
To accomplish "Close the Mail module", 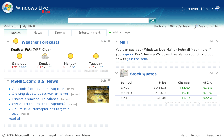I will tap(217, 41).
